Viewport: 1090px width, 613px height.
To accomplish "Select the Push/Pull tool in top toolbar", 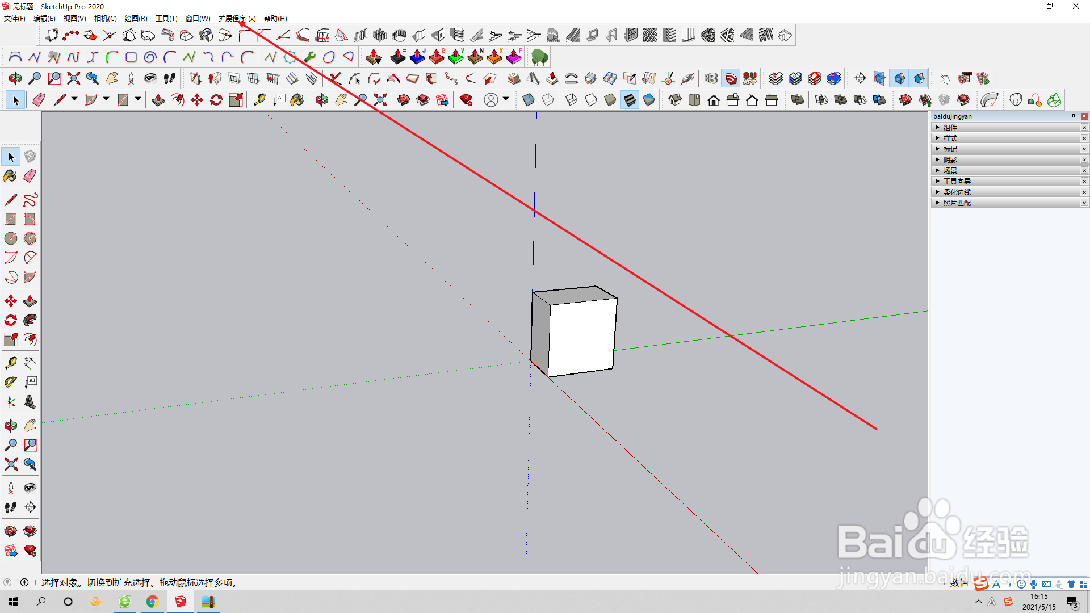I will tap(158, 100).
